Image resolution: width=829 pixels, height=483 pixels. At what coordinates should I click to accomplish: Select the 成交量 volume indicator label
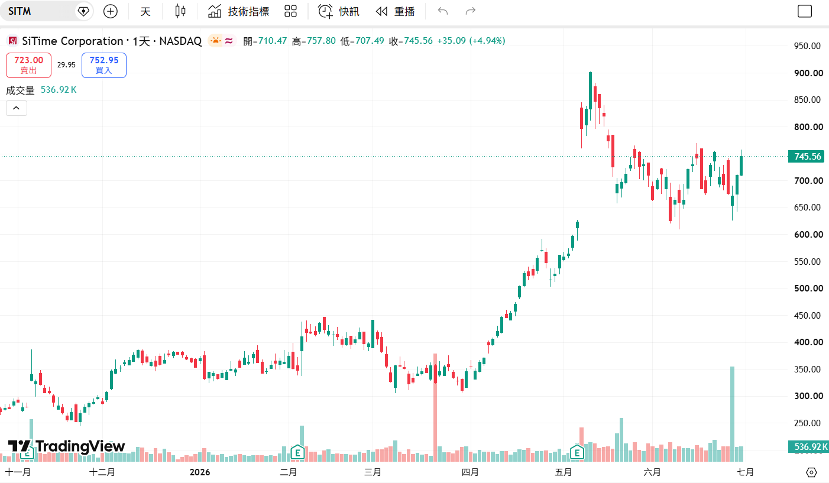(20, 90)
